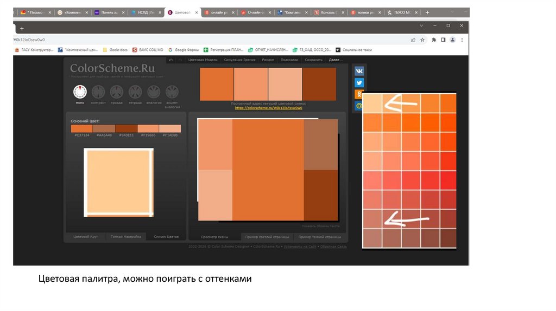Open the ГАСУ Конструктор bookmark
Viewport: 556px width, 311px height.
tap(34, 50)
